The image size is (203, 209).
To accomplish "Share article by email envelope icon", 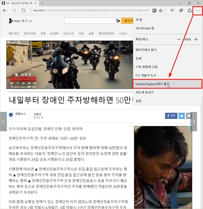I will (189, 116).
